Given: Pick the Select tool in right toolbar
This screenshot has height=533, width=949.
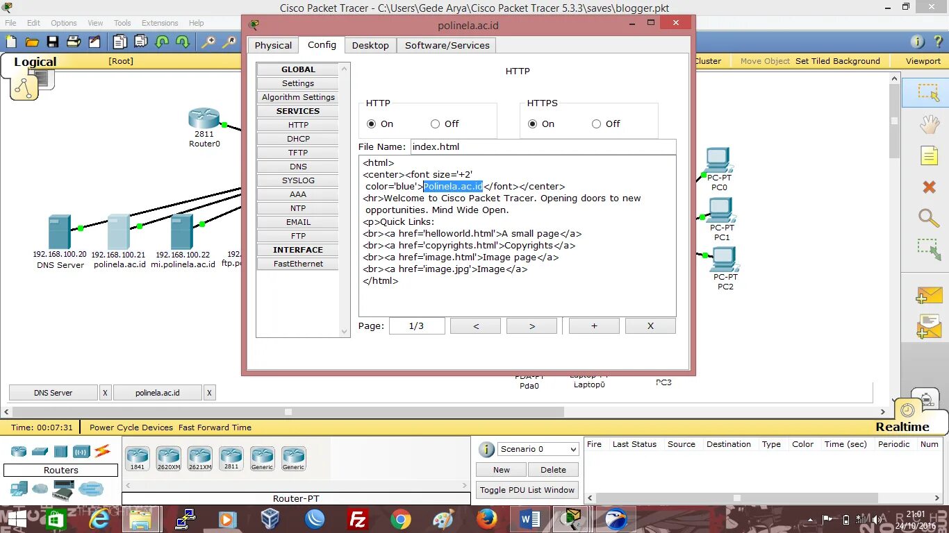Looking at the screenshot, I should pos(928,92).
